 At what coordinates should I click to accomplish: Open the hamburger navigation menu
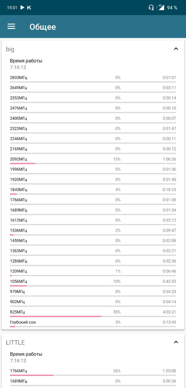coord(11,27)
